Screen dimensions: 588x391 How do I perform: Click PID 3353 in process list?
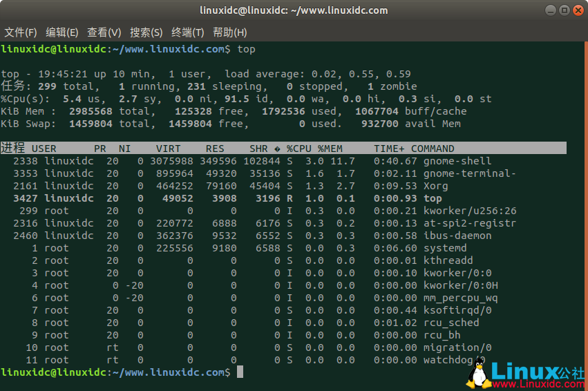click(26, 173)
